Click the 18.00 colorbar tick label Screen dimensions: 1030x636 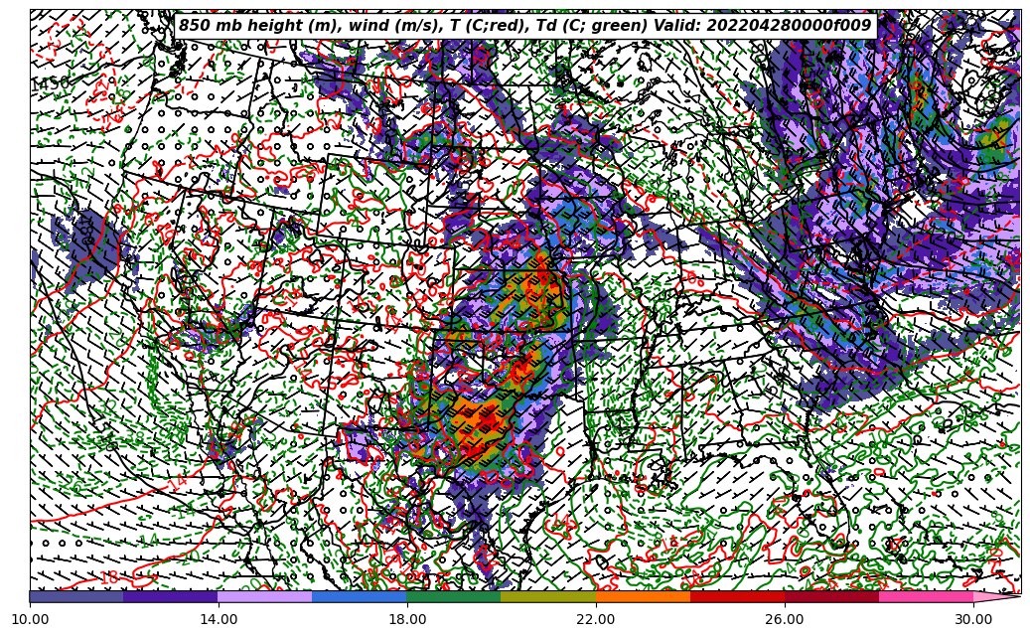pyautogui.click(x=407, y=619)
